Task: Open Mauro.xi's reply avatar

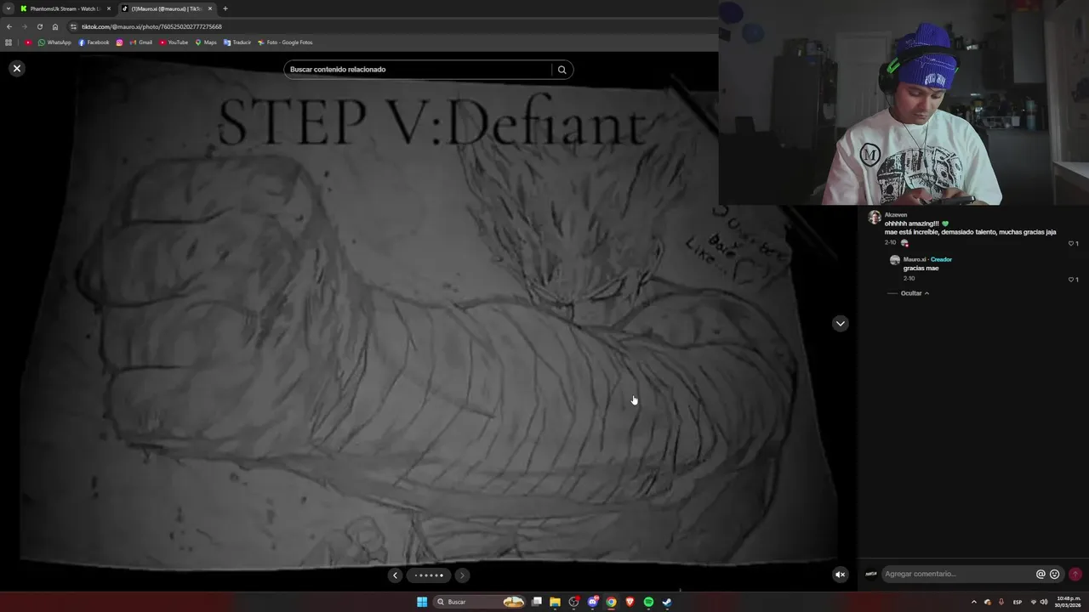Action: pyautogui.click(x=894, y=260)
